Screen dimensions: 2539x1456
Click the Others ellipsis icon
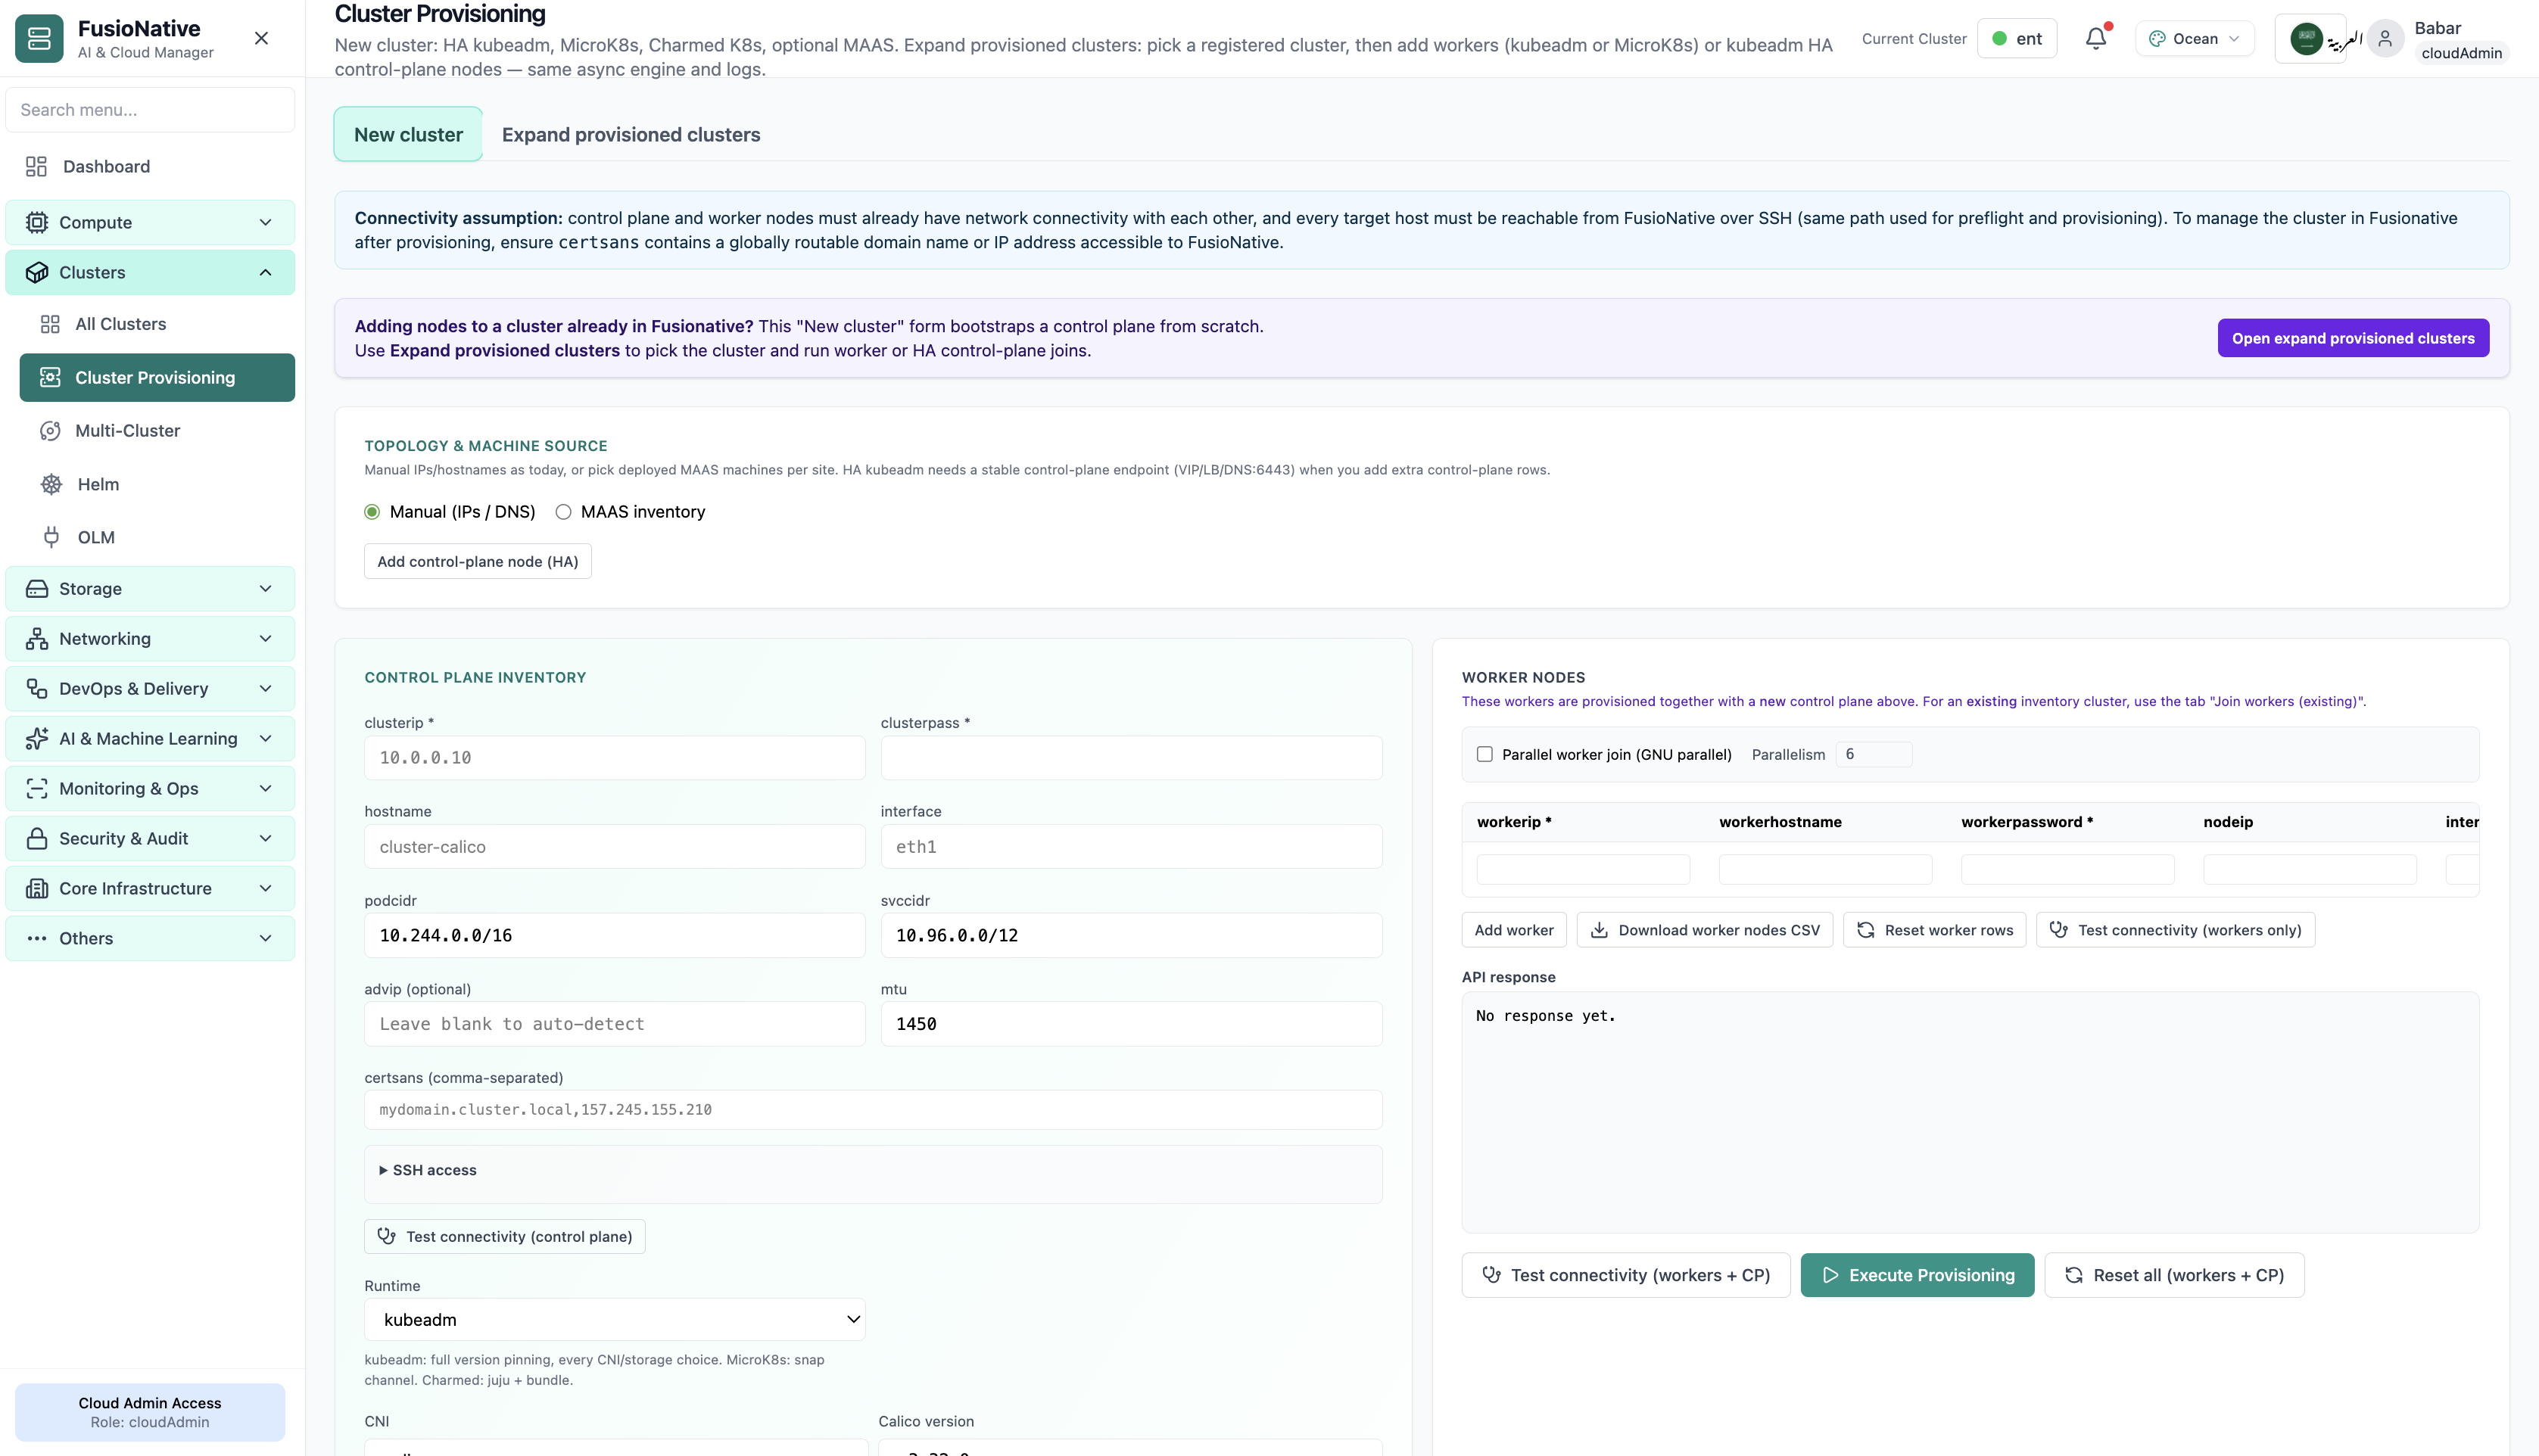tap(37, 938)
